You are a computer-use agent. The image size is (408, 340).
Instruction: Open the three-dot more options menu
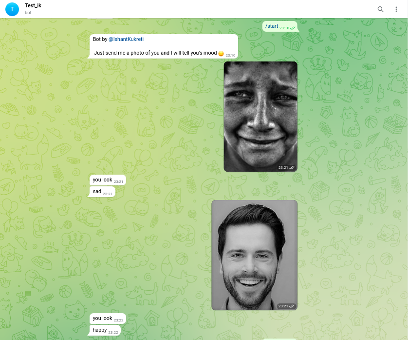pyautogui.click(x=396, y=9)
